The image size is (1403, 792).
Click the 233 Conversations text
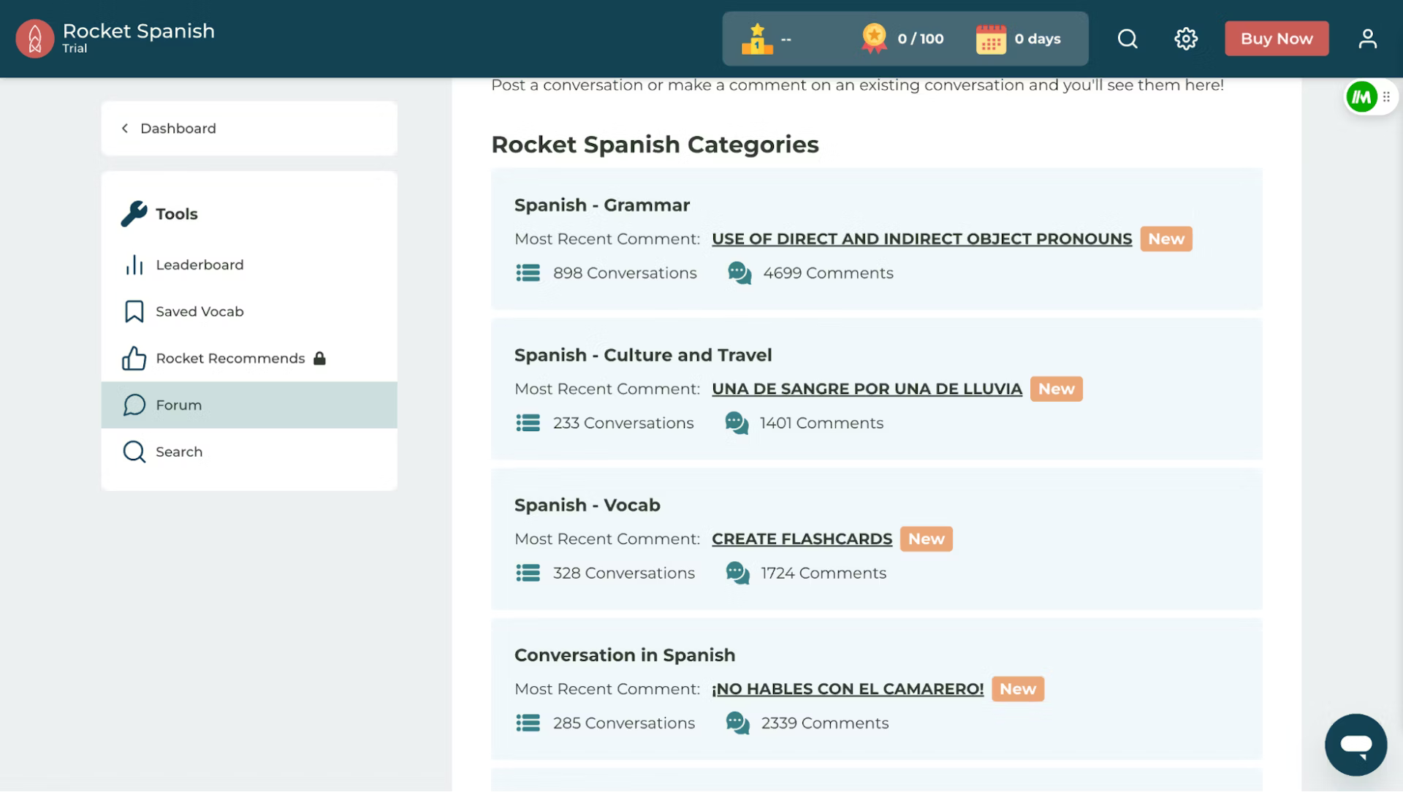click(623, 423)
